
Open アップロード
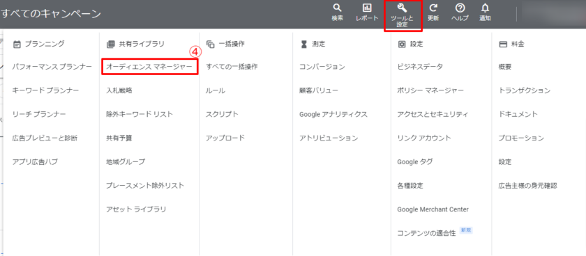(x=225, y=138)
